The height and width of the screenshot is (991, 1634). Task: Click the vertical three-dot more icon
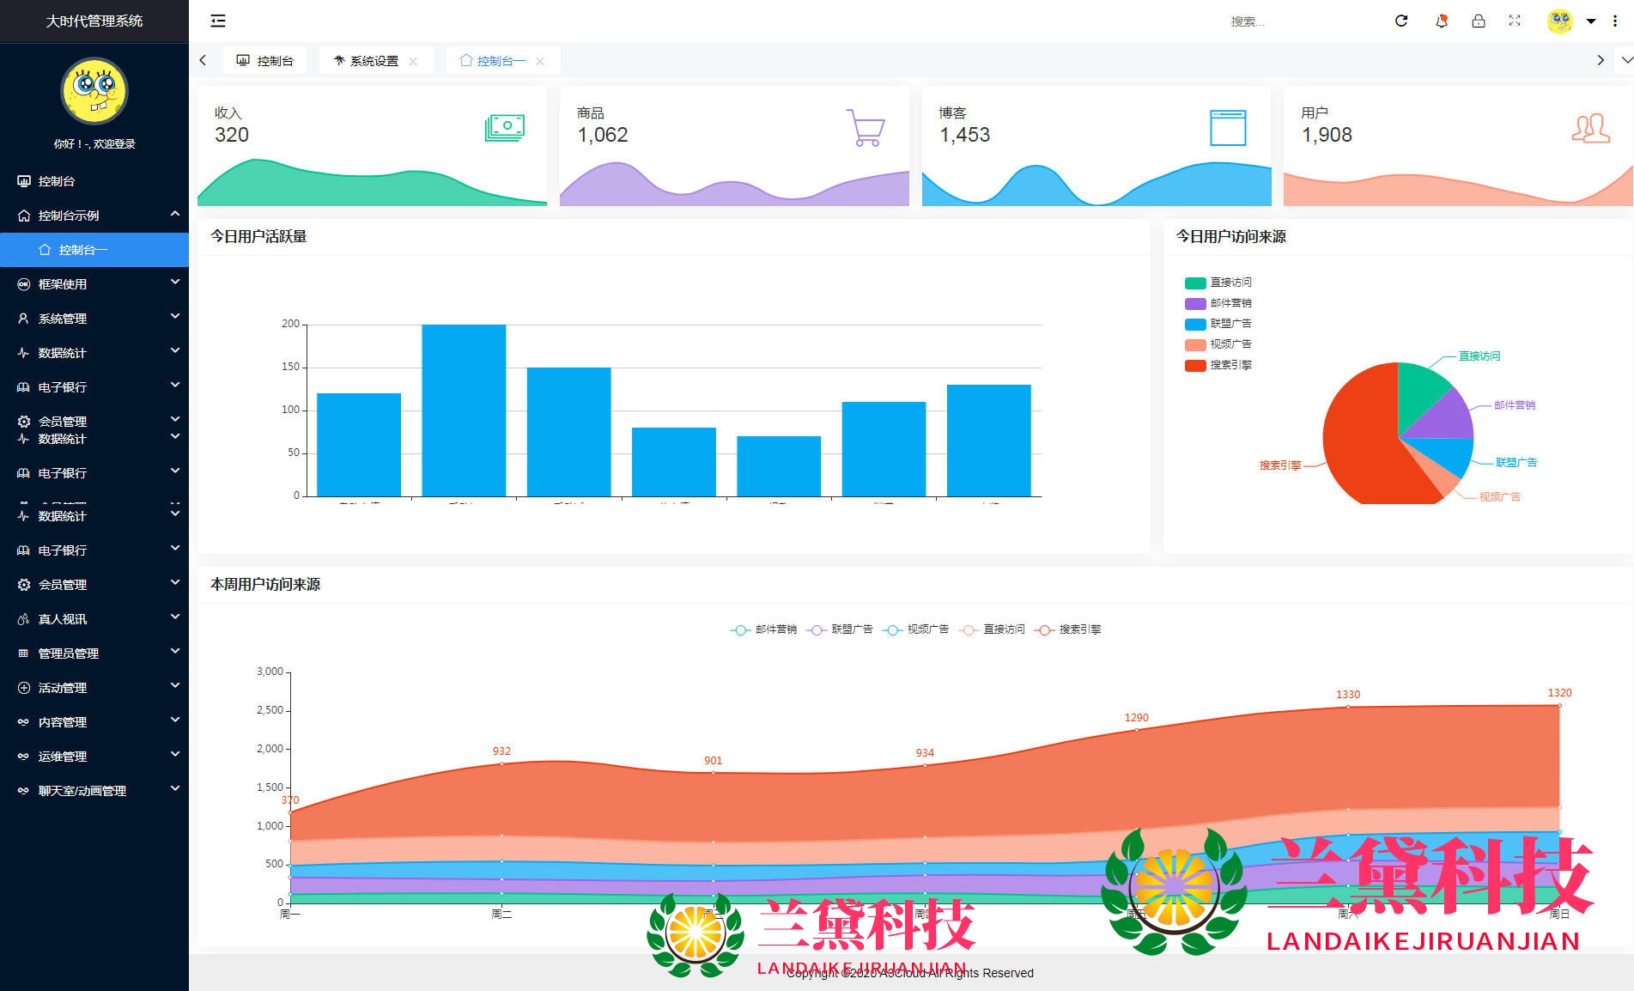coord(1615,21)
